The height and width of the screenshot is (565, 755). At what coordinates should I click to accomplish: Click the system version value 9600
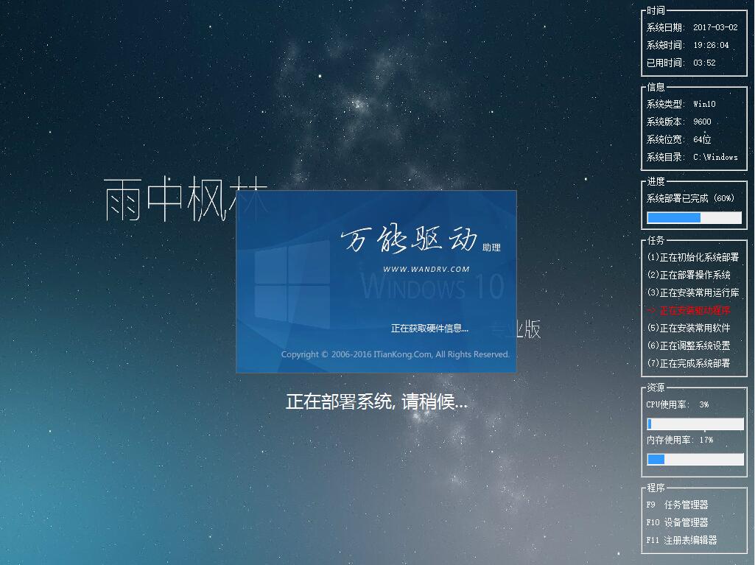(702, 122)
